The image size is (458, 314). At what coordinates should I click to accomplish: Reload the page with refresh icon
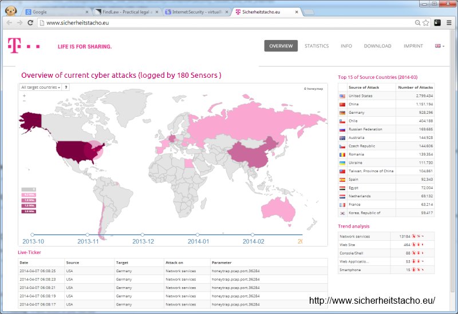(x=30, y=22)
